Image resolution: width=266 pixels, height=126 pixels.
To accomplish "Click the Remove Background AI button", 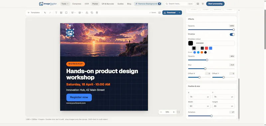I will tap(148, 4).
